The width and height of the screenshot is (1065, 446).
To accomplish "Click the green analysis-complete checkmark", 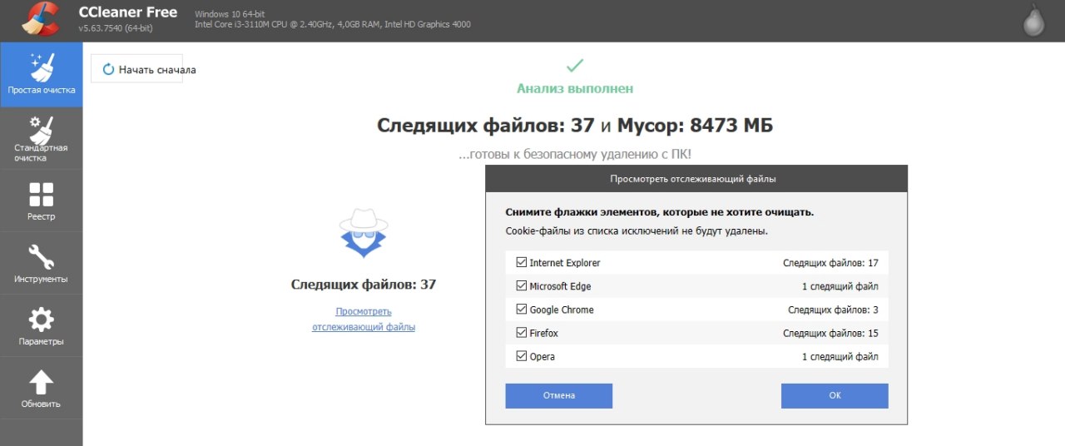I will pos(575,65).
